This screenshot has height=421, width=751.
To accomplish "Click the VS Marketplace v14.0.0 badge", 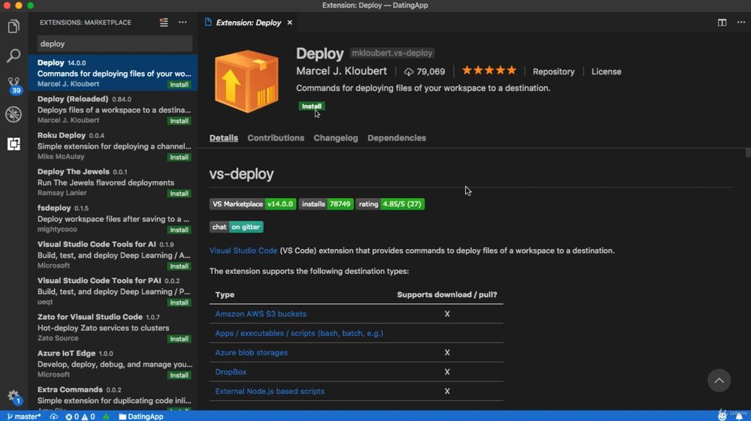I will tap(252, 204).
